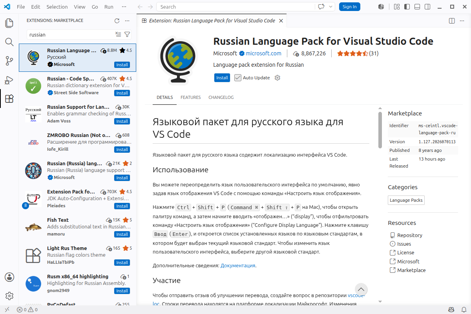Toggle the Auto Update checkbox
The height and width of the screenshot is (314, 471).
coord(238,78)
